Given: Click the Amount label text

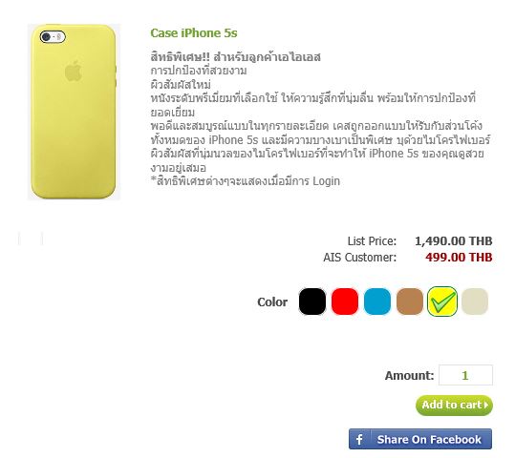Looking at the screenshot, I should pos(409,376).
